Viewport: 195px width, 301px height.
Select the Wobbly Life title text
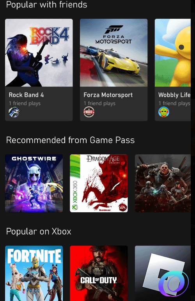[x=174, y=95]
